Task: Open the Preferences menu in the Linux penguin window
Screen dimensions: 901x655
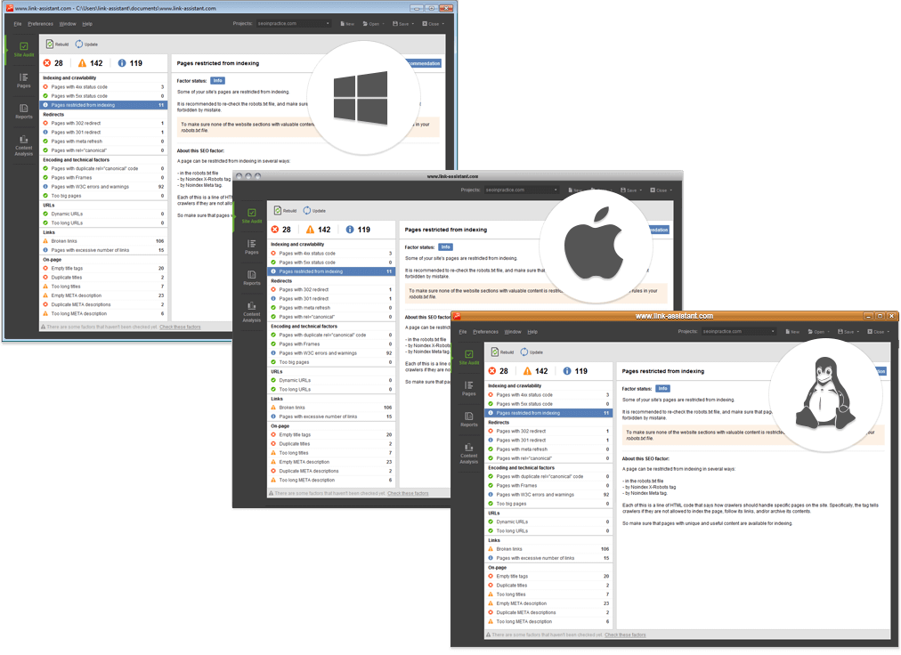Action: pos(485,332)
